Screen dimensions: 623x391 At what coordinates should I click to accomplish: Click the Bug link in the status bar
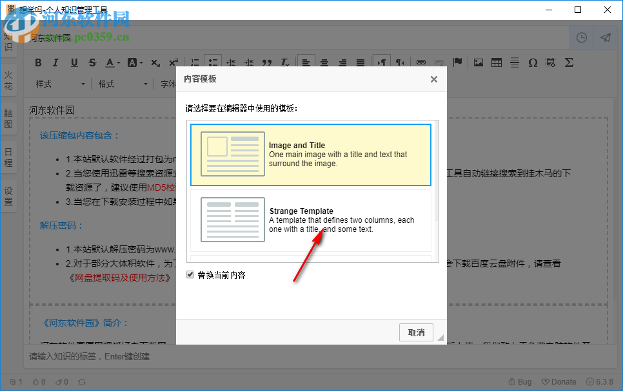(520, 381)
